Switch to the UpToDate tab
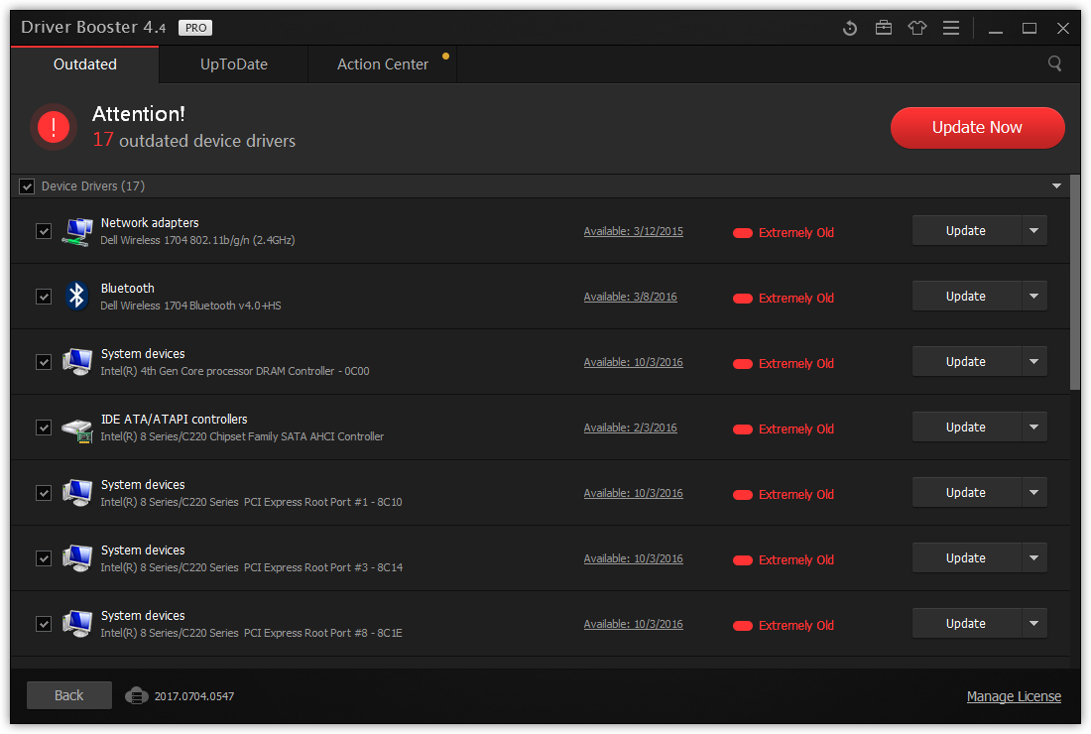The width and height of the screenshot is (1091, 734). coord(233,63)
